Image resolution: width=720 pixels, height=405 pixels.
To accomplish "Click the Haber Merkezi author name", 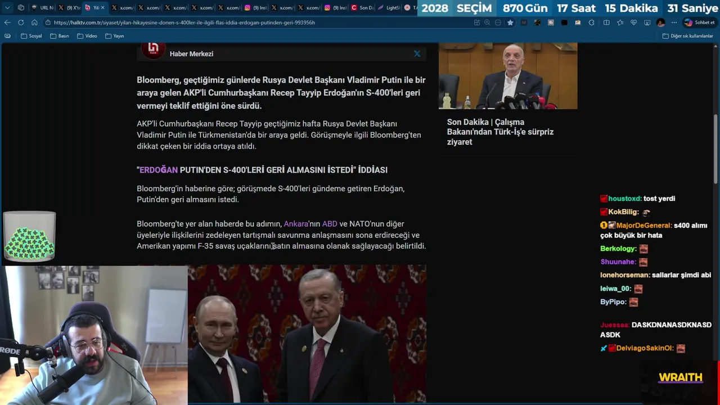I will 191,54.
